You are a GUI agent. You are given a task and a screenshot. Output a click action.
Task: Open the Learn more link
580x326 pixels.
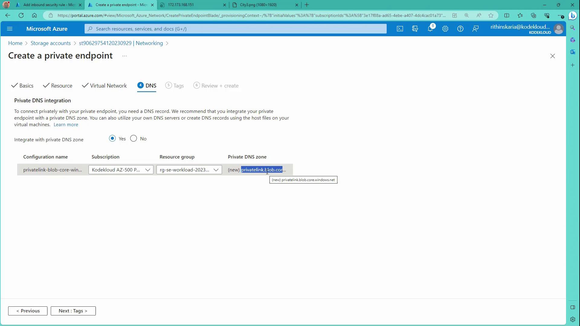pos(66,124)
